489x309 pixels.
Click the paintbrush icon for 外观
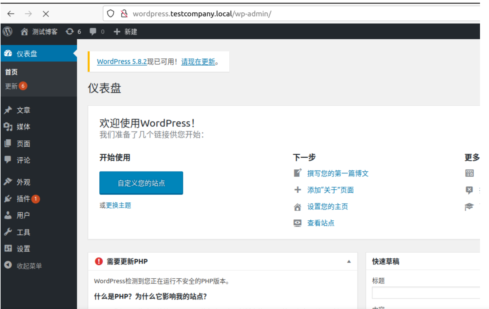(x=8, y=182)
